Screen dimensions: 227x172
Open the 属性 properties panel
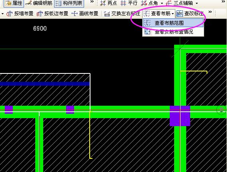pyautogui.click(x=14, y=3)
